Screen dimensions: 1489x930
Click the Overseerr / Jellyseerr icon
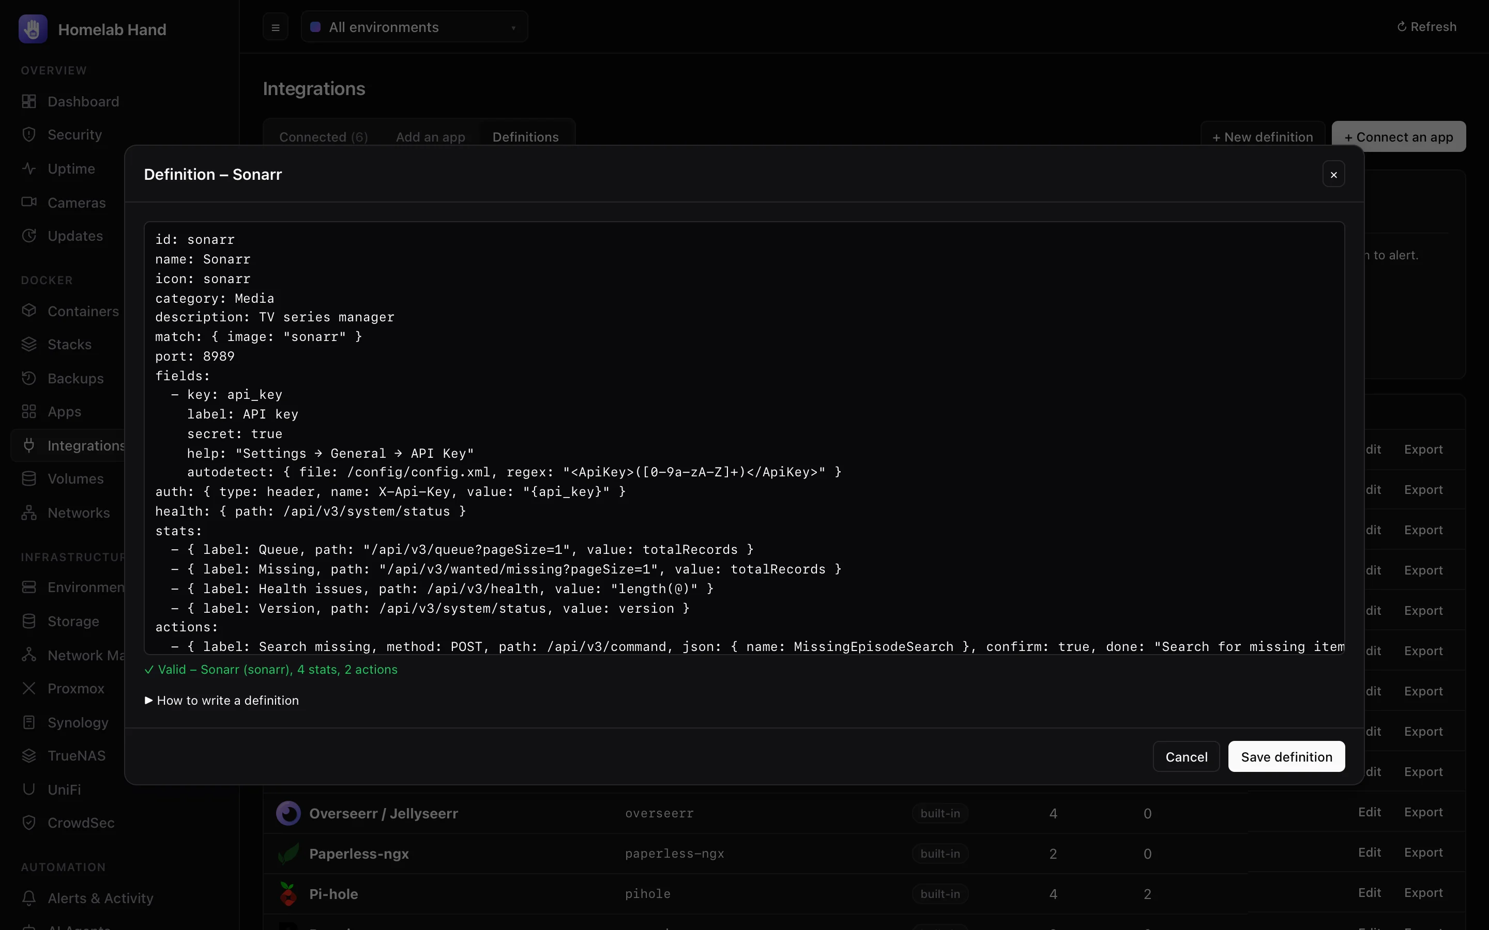click(288, 813)
